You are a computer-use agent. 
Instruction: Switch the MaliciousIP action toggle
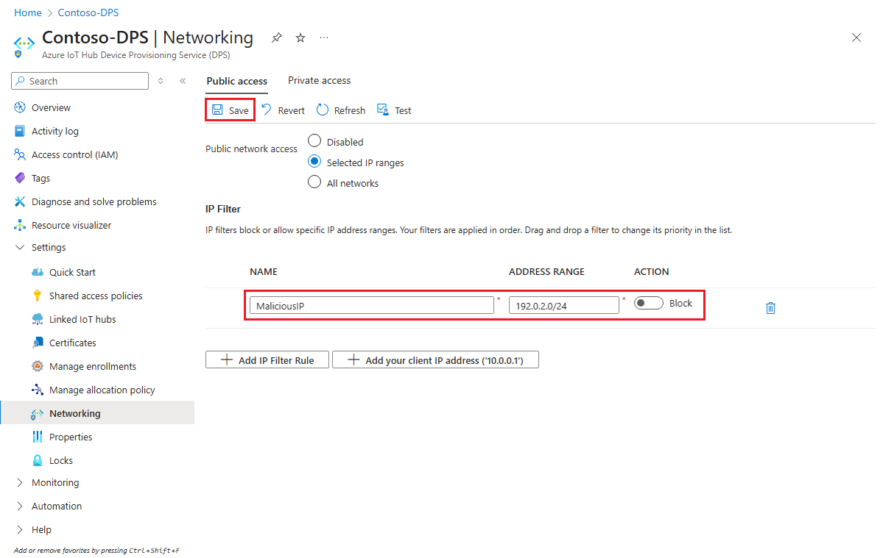tap(648, 302)
